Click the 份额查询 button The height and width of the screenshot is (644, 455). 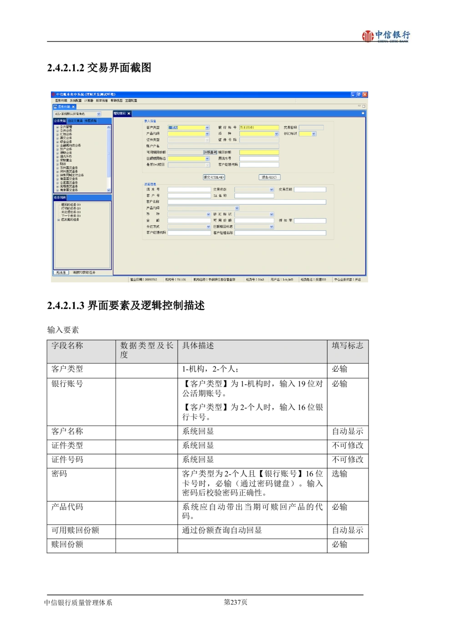210,152
